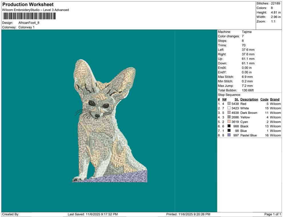The image size is (283, 217).
Task: Click the St. column header
Action: click(236, 99)
